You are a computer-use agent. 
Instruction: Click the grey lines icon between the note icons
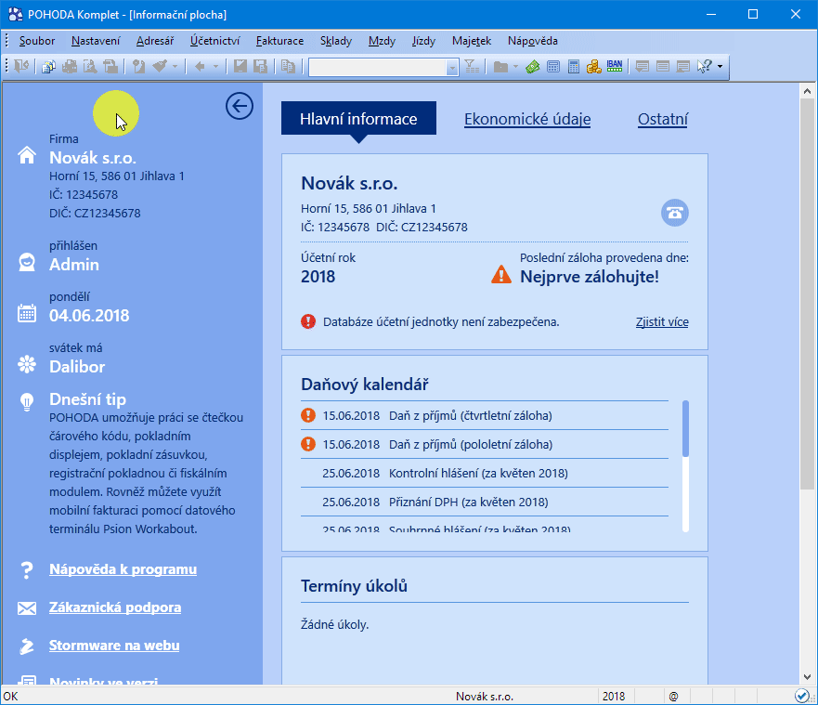click(x=663, y=66)
